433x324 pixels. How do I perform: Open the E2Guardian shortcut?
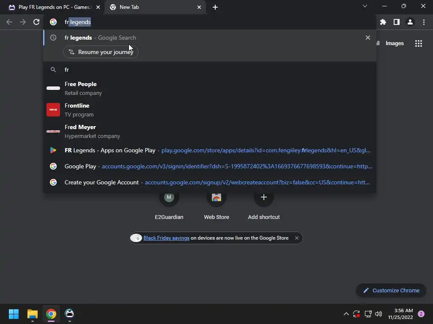(169, 205)
